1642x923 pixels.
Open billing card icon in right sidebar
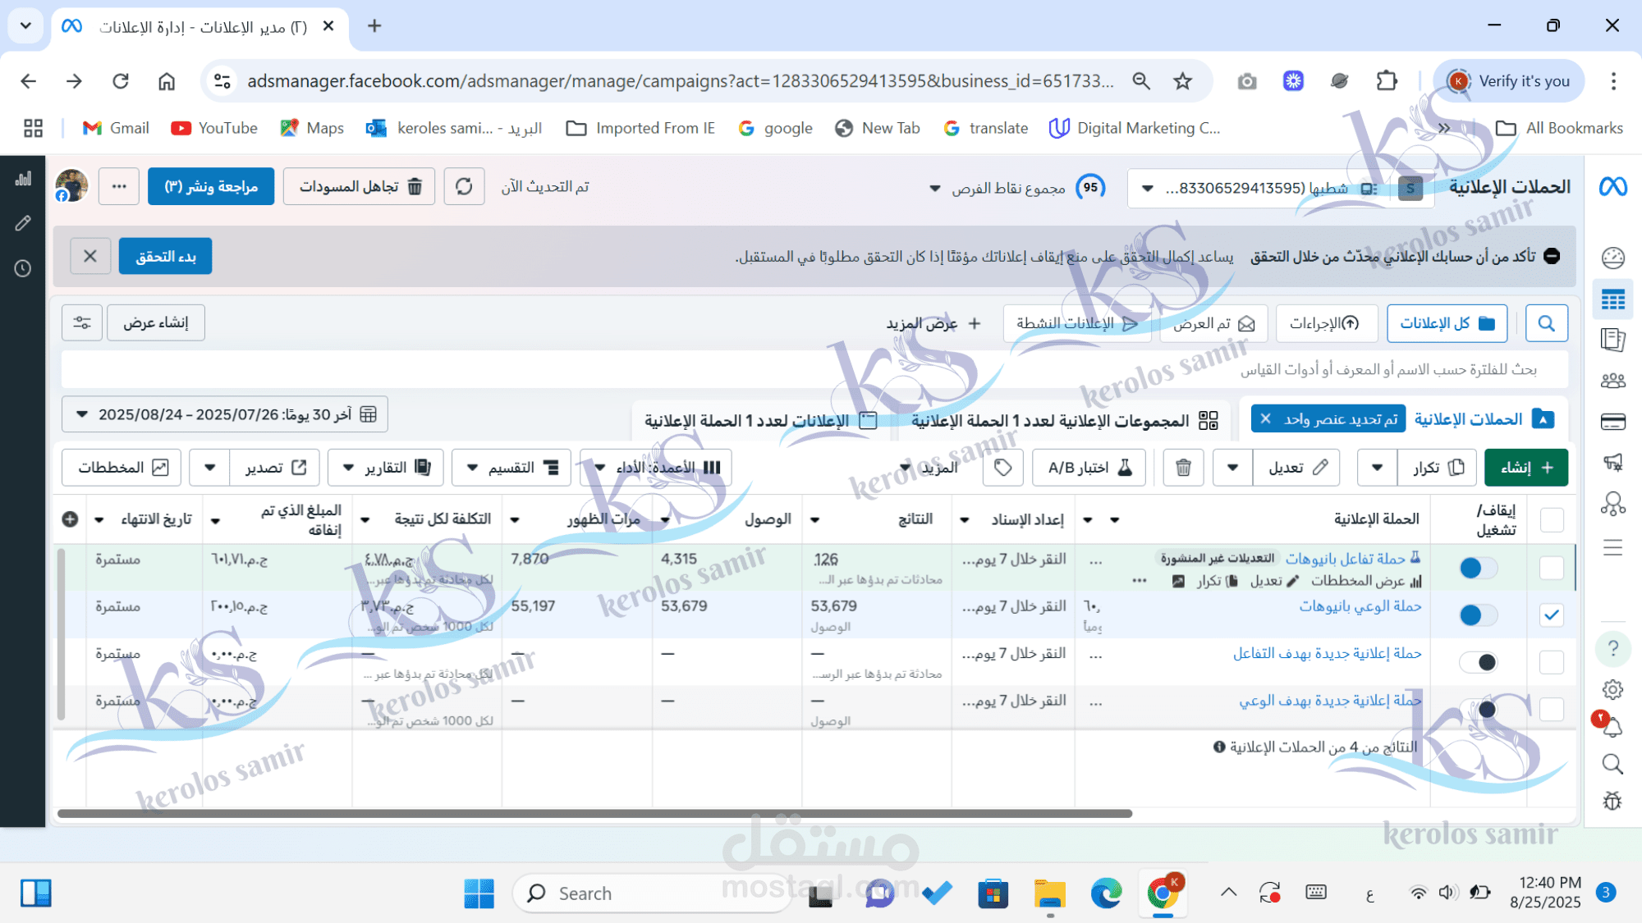tap(1612, 423)
